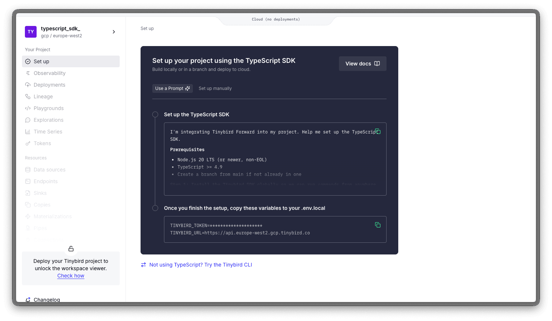Click the TY workspace avatar
The width and height of the screenshot is (552, 321).
tap(30, 32)
